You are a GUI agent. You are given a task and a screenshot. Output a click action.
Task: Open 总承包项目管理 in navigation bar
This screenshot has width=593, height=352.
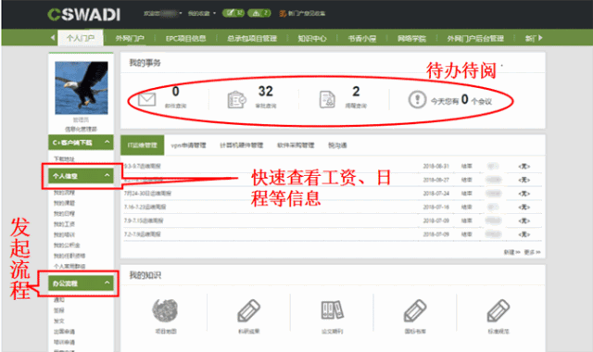pos(252,38)
